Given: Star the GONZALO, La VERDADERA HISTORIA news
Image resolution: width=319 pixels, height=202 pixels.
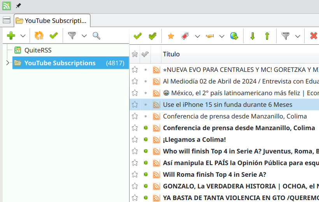Looking at the screenshot, I should [135, 186].
